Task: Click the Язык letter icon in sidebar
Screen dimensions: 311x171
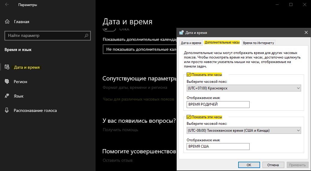Action: pos(7,96)
